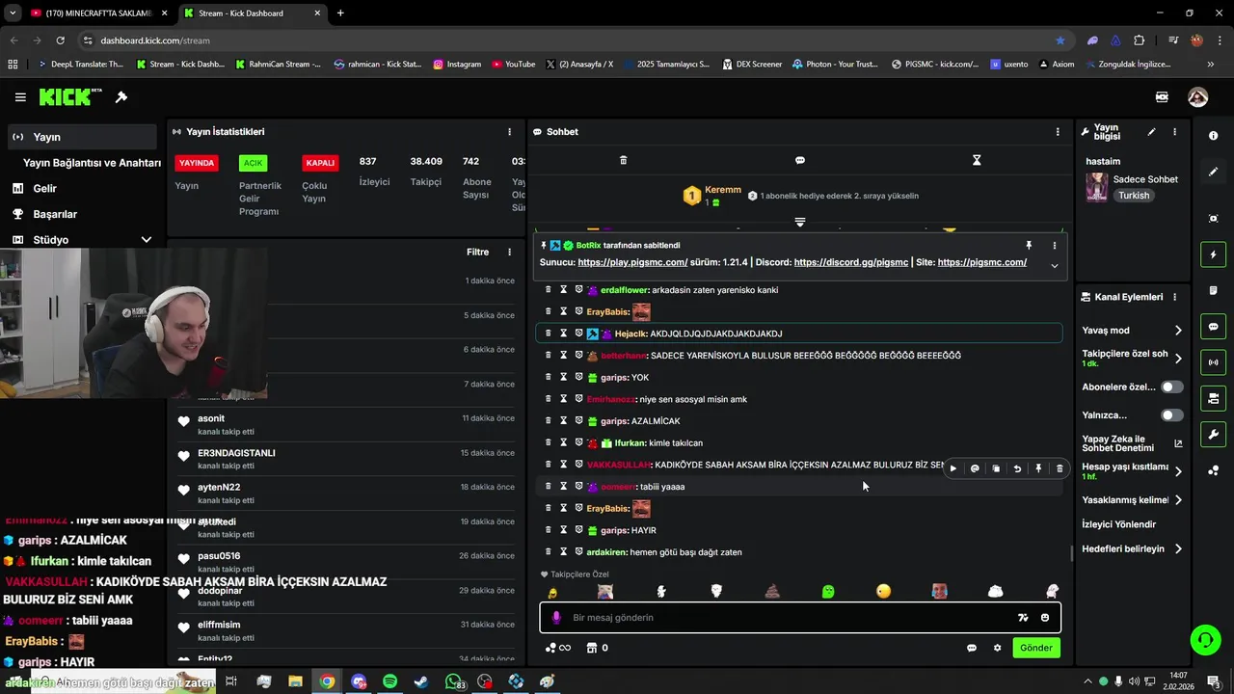Expand the Stüdyo sidebar section
1234x694 pixels.
click(x=146, y=240)
